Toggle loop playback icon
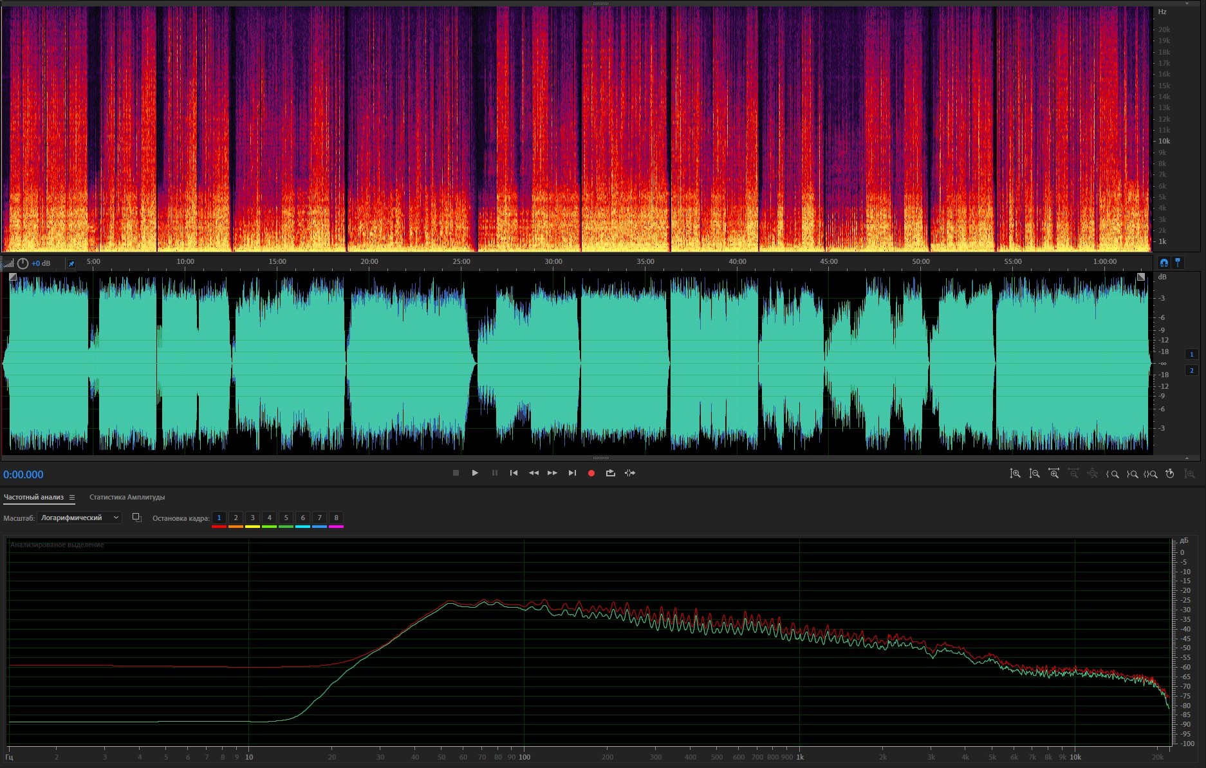This screenshot has width=1206, height=768. pos(610,473)
